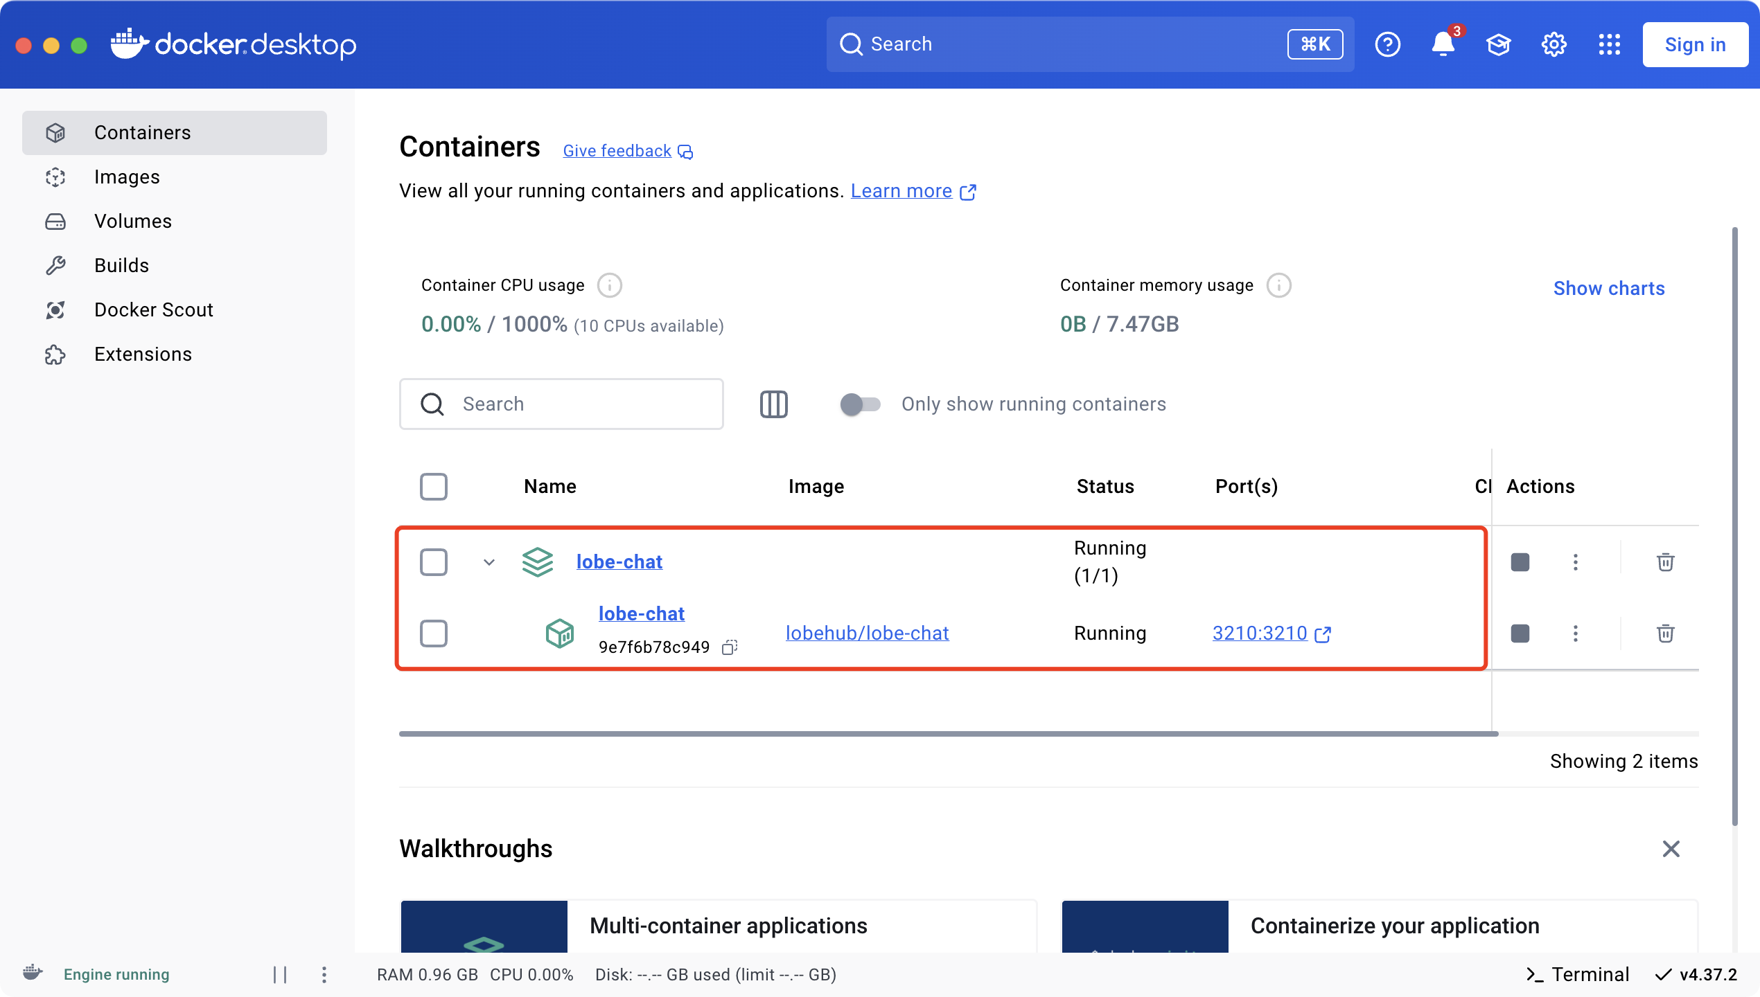Open the help question mark menu

[1388, 44]
